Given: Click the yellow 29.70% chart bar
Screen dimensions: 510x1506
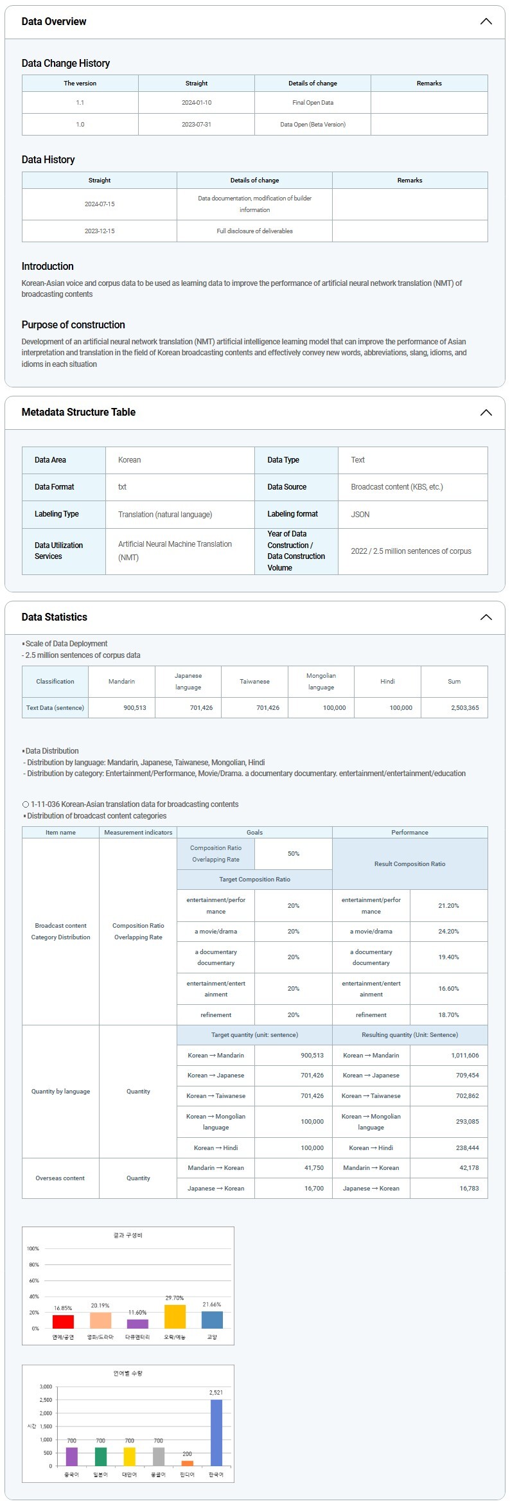Looking at the screenshot, I should point(175,1316).
